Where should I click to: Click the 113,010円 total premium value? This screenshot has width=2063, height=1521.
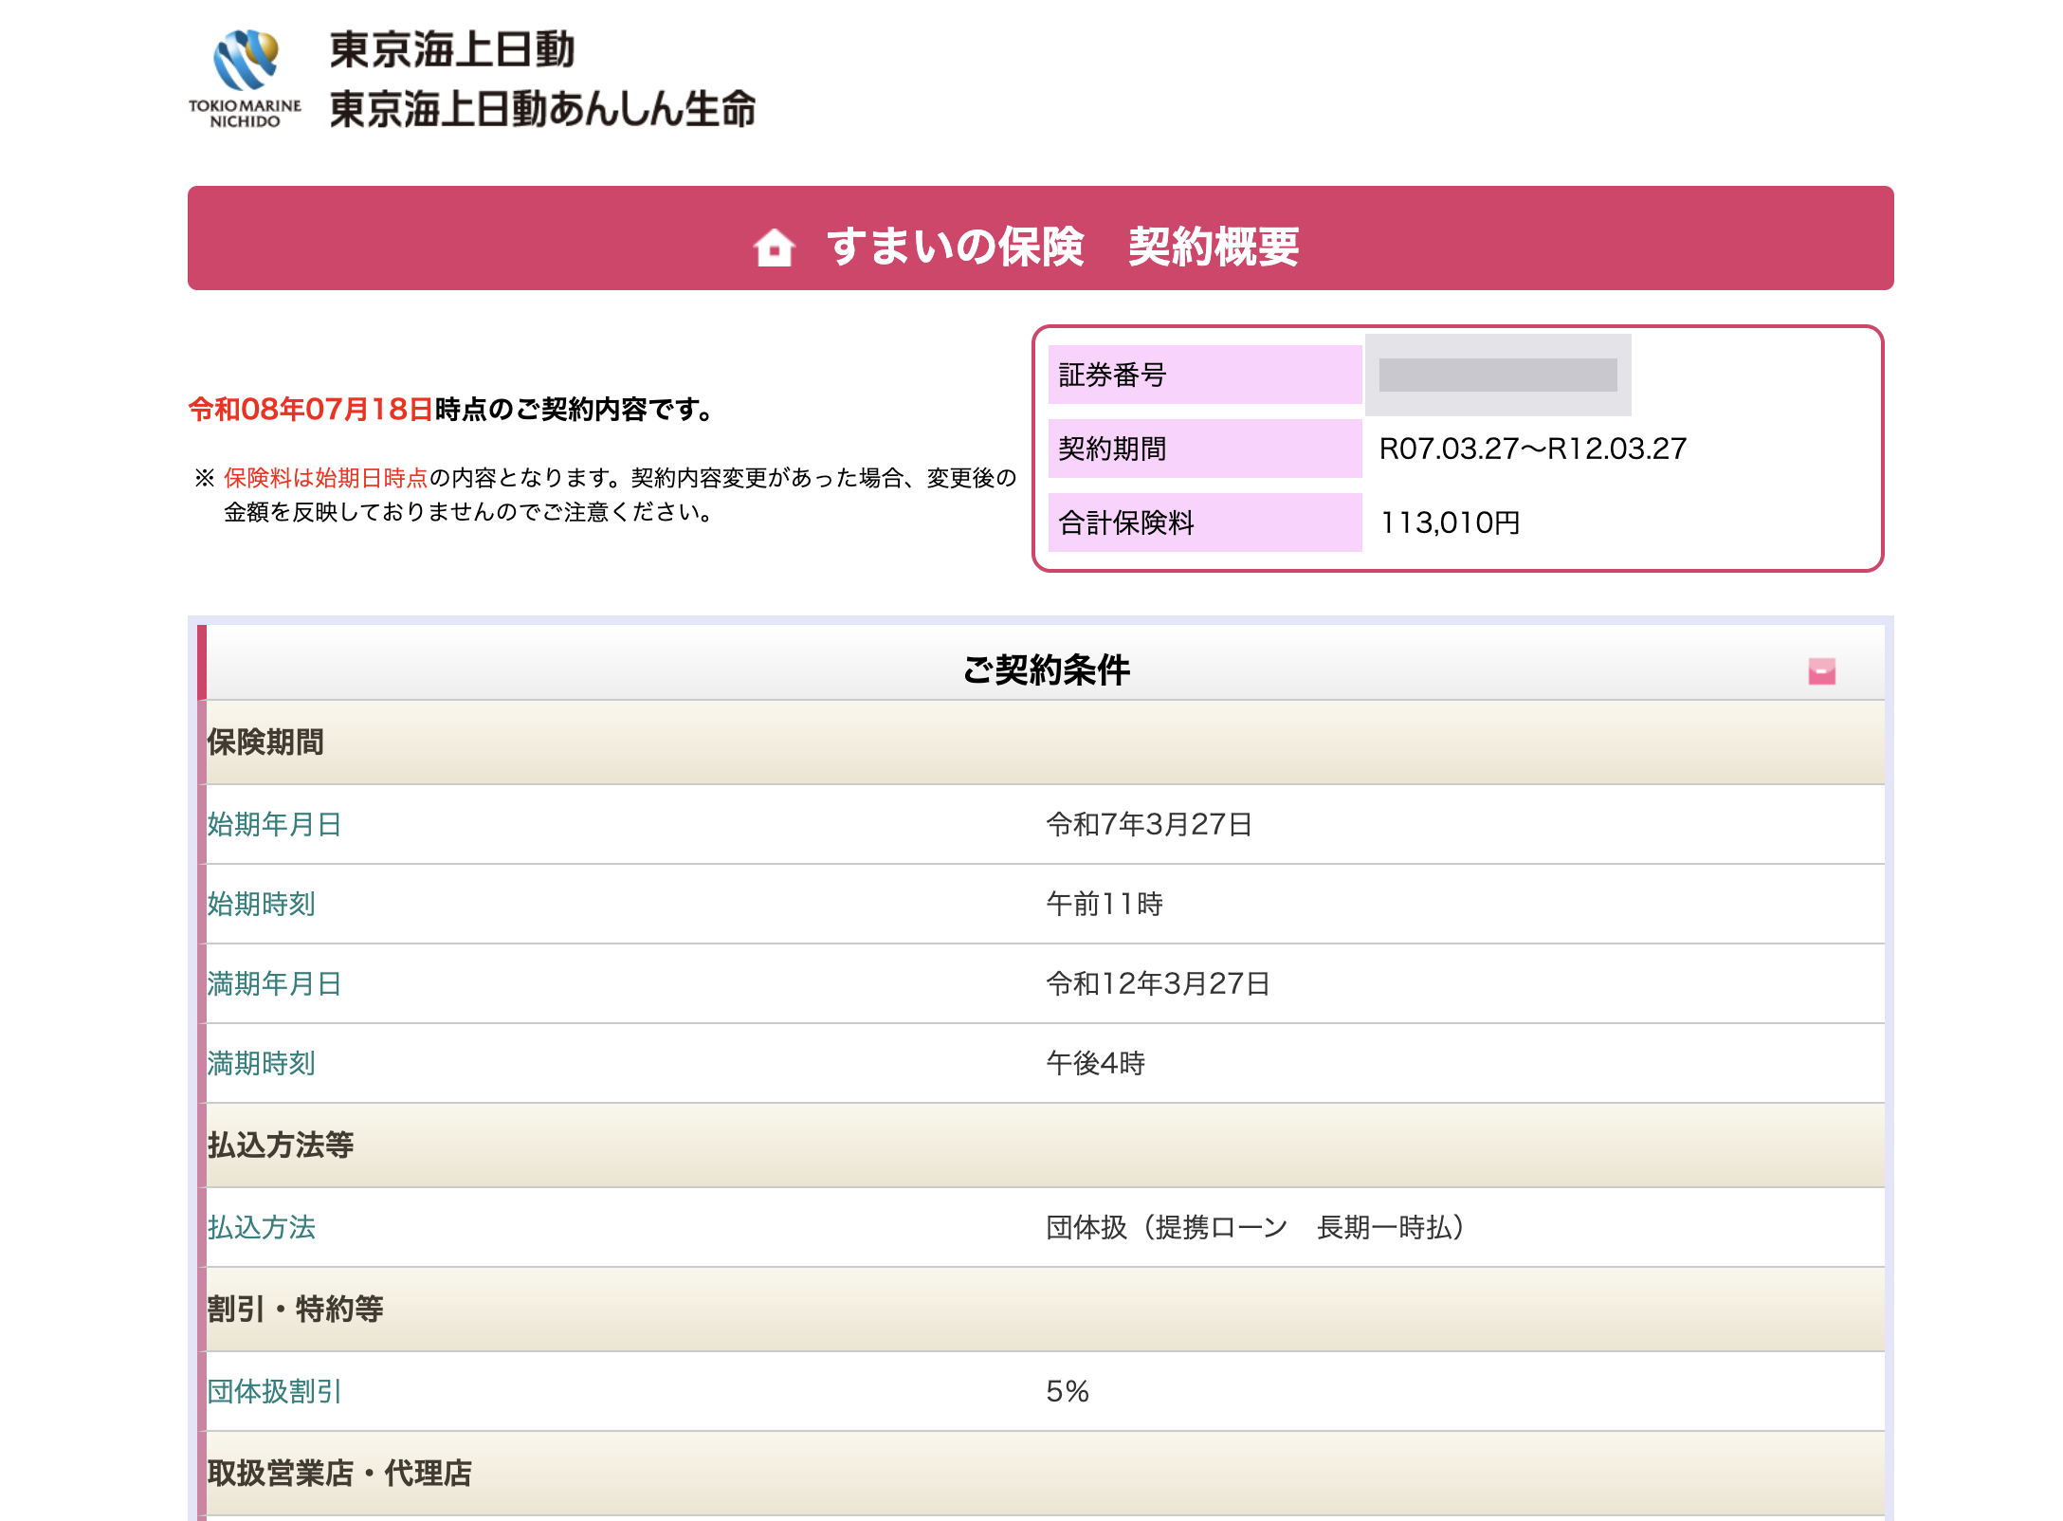point(1450,522)
